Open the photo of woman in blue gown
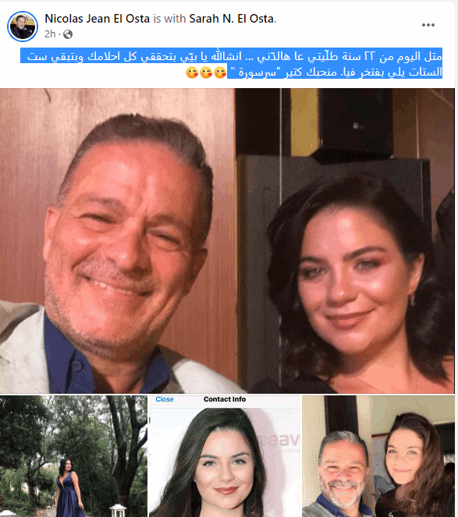This screenshot has height=517, width=458. pyautogui.click(x=73, y=456)
